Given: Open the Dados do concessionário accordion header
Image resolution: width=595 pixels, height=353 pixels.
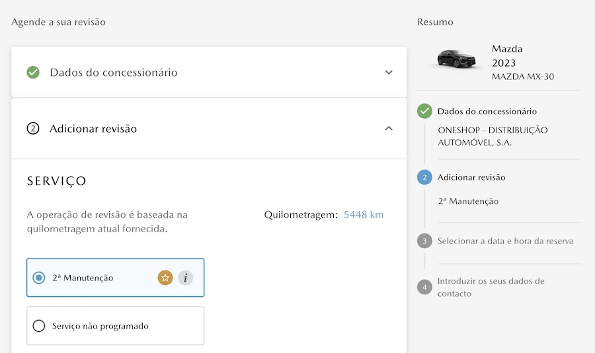Looking at the screenshot, I should tap(114, 73).
